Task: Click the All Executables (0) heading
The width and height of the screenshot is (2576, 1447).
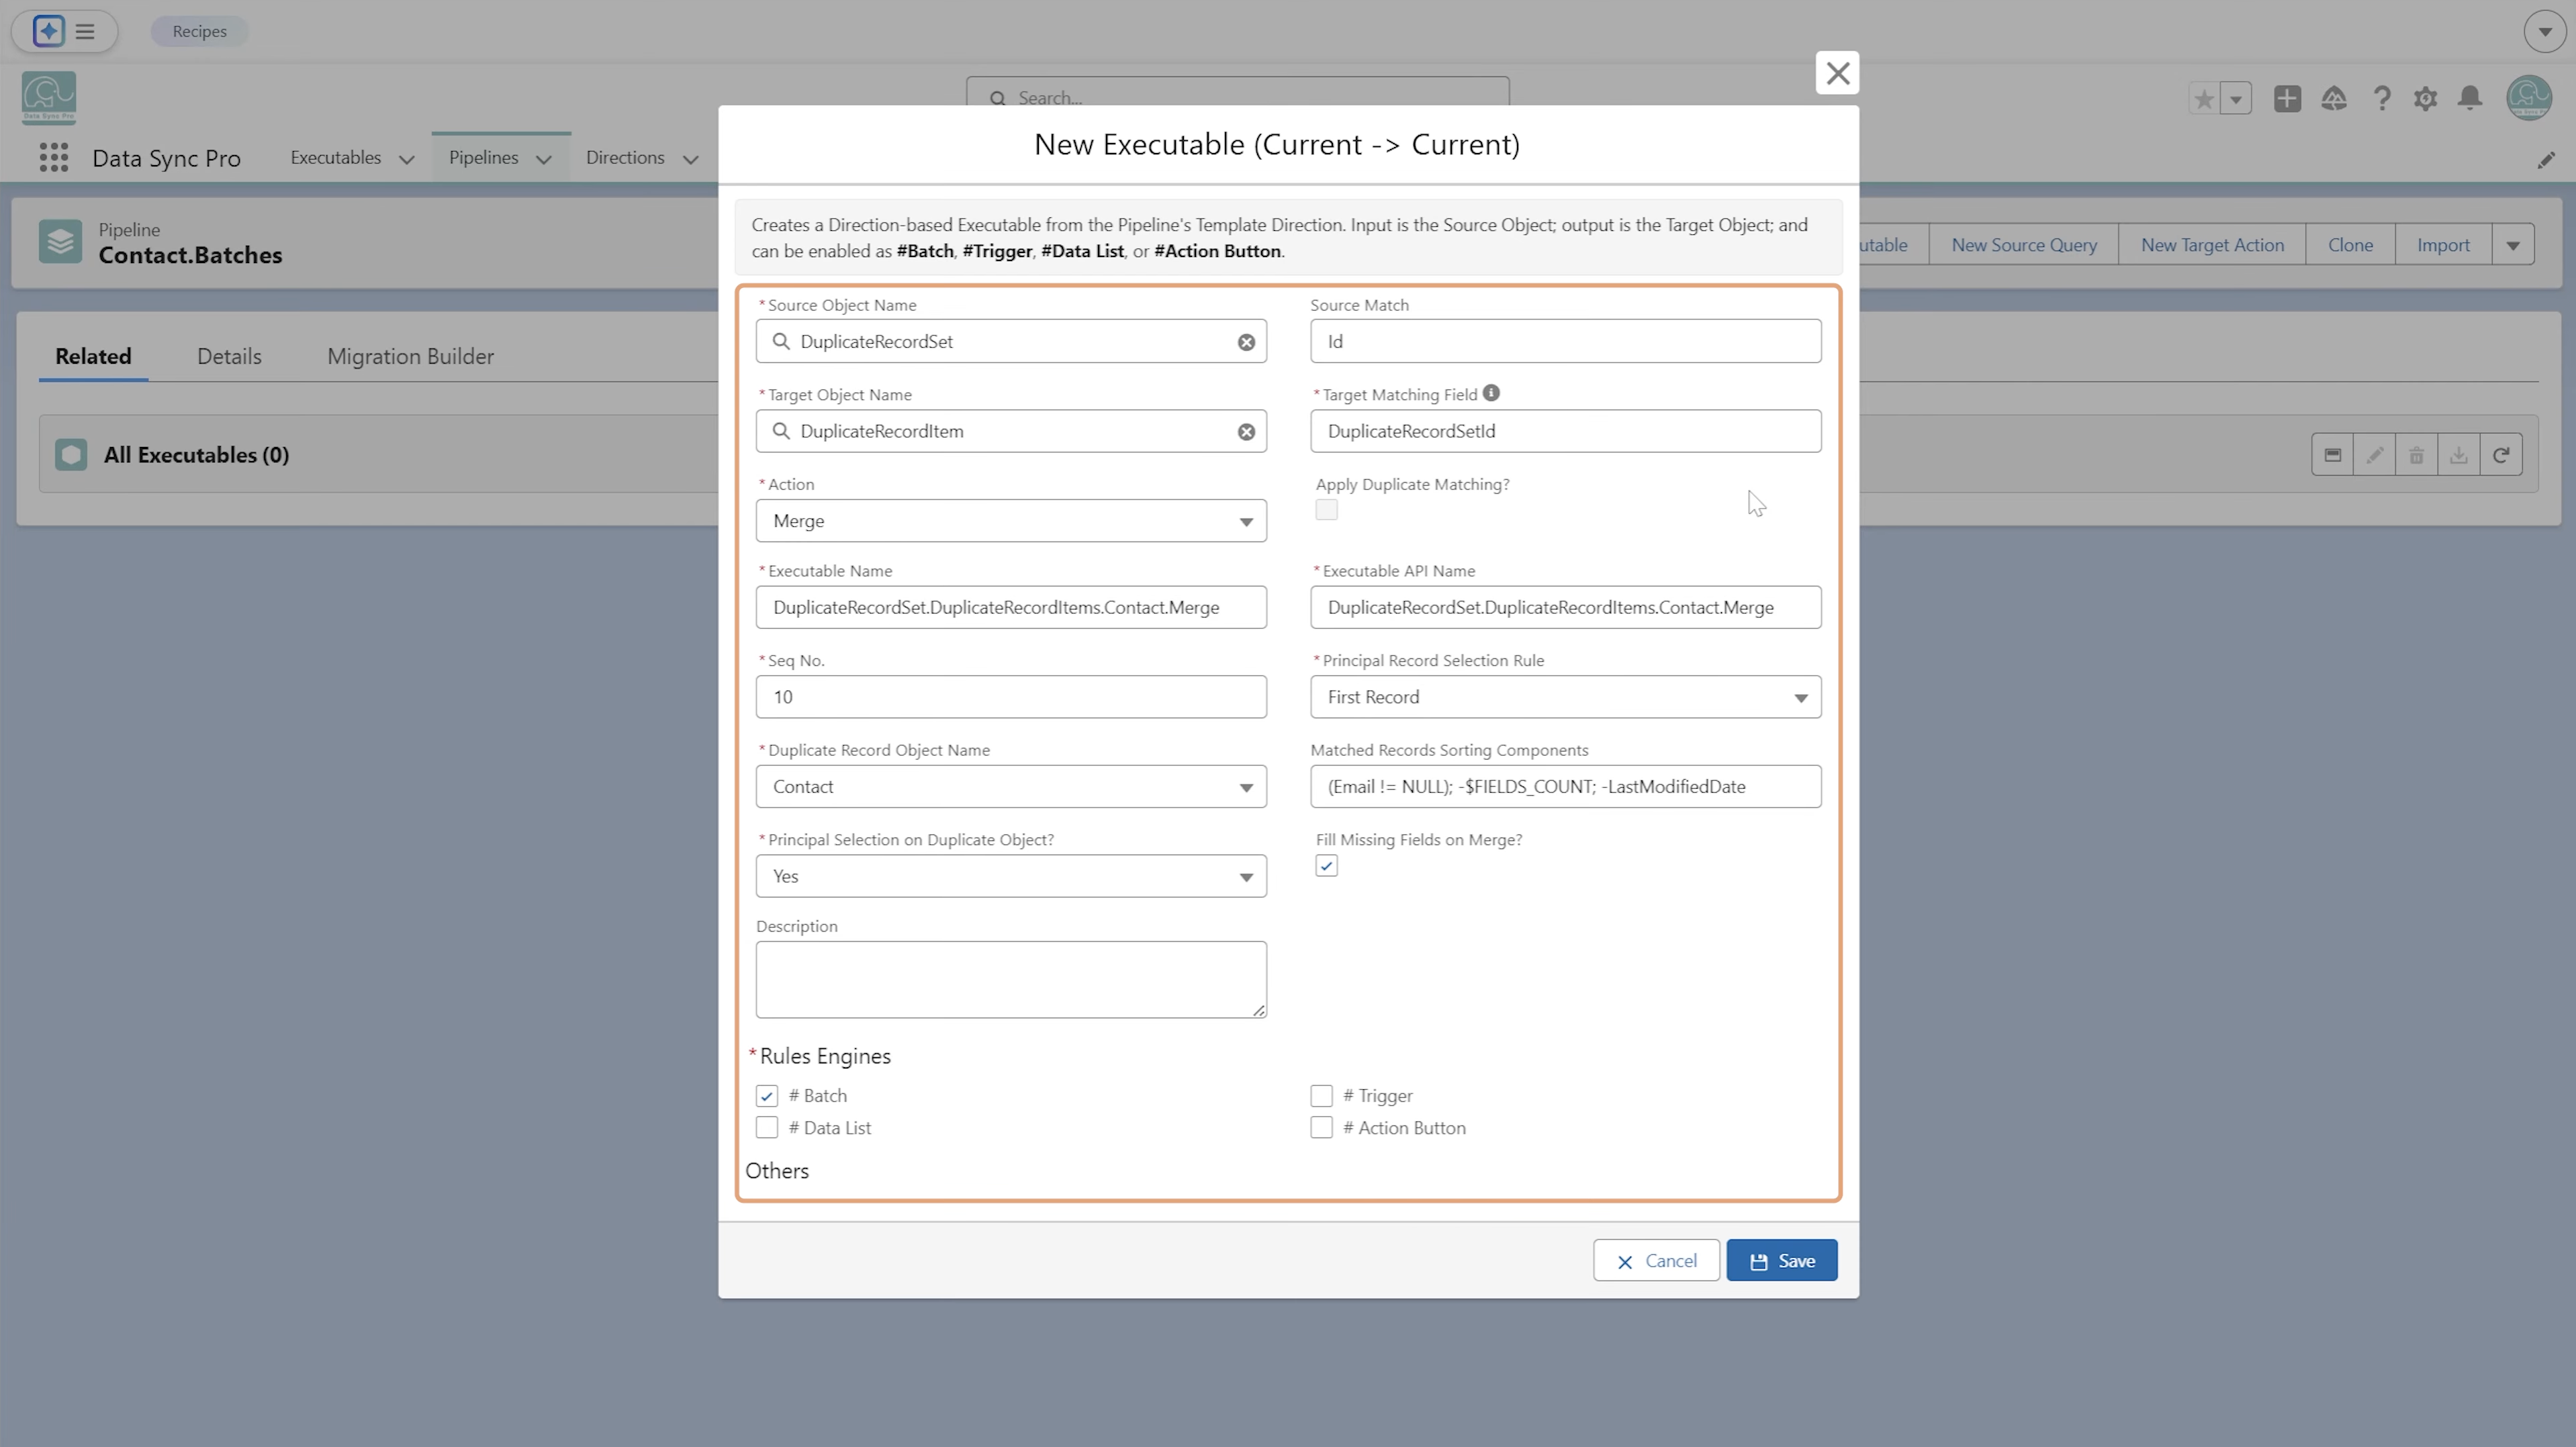Action: [x=197, y=456]
